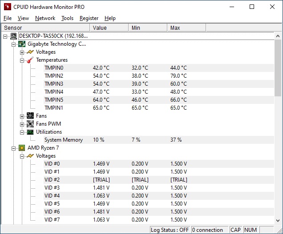Collapse the AMD Ryzen 7 node

coord(13,148)
